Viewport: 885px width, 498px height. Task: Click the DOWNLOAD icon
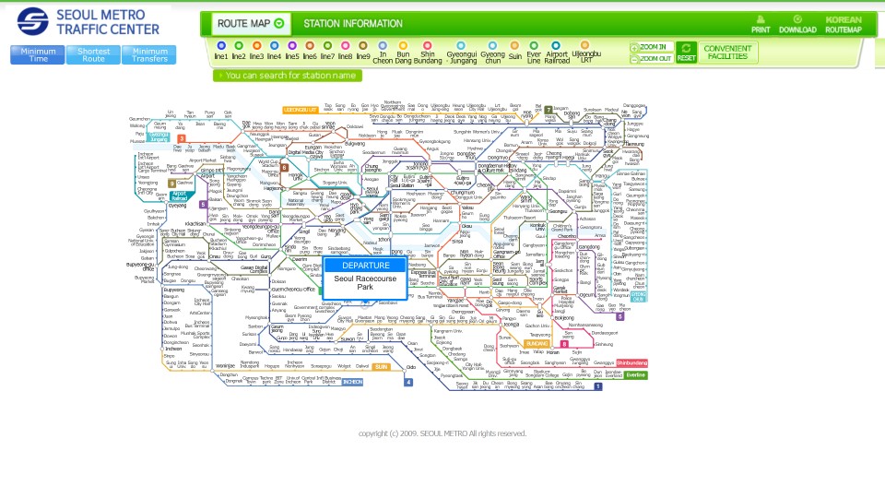point(797,24)
